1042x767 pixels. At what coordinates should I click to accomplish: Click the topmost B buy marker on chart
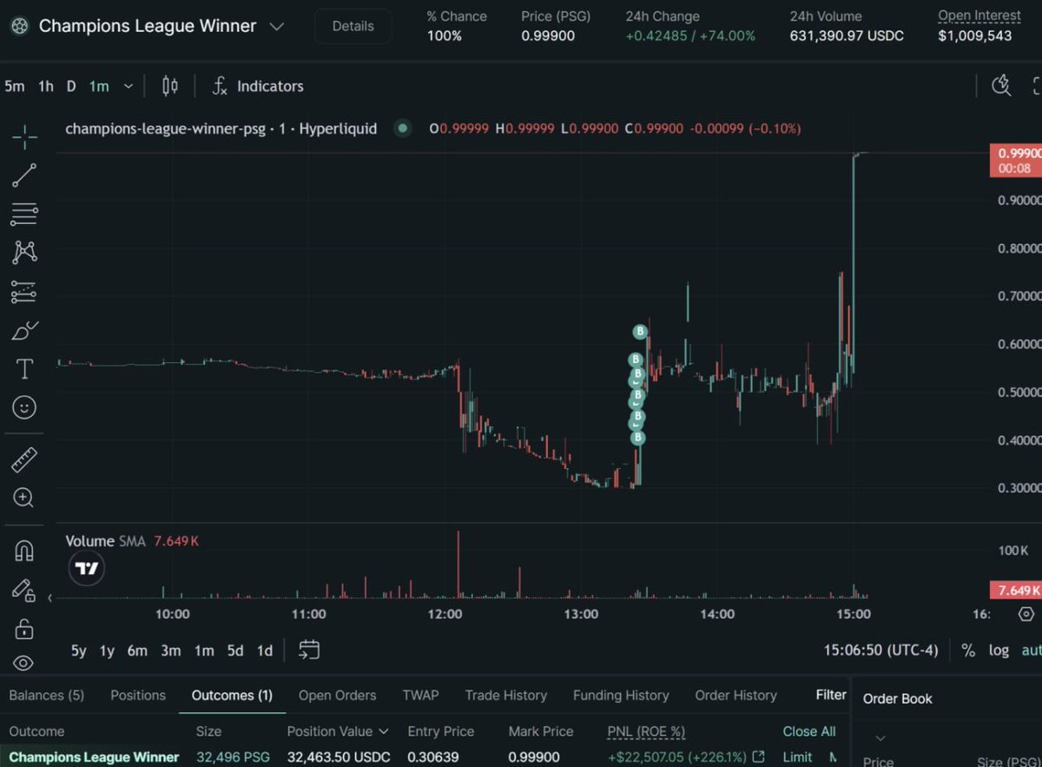point(640,331)
